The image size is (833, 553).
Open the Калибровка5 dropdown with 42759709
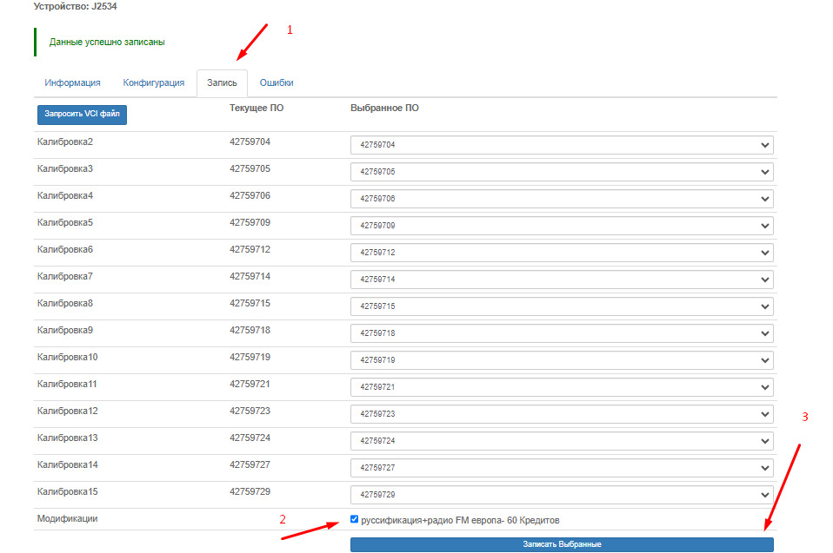pos(562,226)
